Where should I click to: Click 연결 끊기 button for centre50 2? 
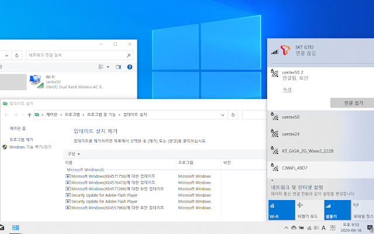[x=353, y=103]
